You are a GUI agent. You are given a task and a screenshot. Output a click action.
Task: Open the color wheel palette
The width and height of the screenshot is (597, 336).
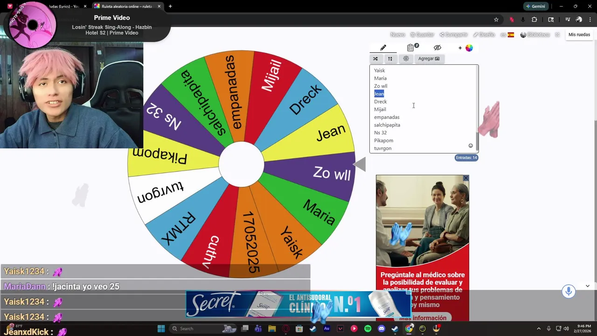pyautogui.click(x=469, y=48)
